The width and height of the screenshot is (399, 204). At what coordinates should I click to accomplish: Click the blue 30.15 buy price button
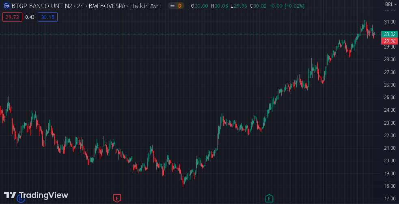[x=48, y=17]
